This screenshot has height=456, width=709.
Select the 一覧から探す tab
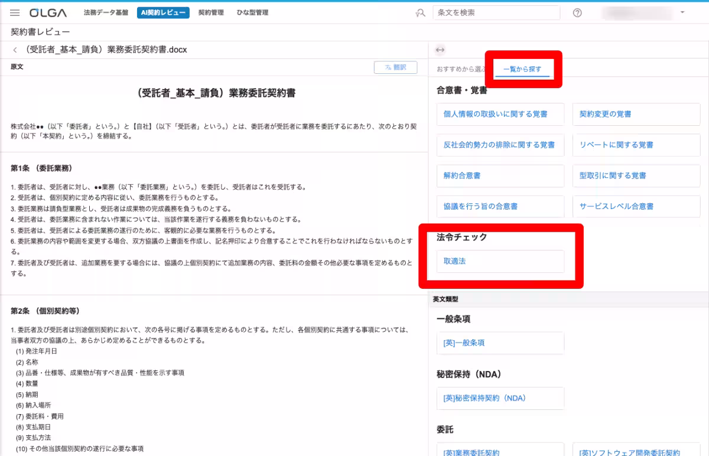coord(523,67)
